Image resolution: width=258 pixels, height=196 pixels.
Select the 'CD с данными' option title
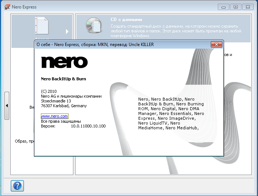(126, 20)
